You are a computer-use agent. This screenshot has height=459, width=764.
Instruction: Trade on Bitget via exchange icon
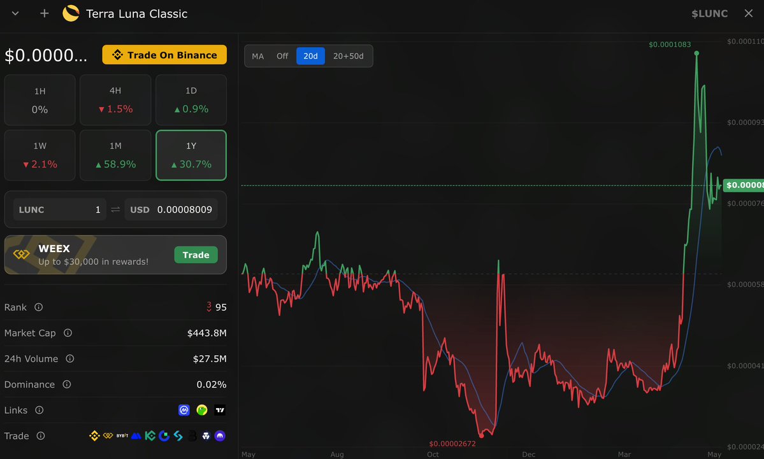coord(178,436)
